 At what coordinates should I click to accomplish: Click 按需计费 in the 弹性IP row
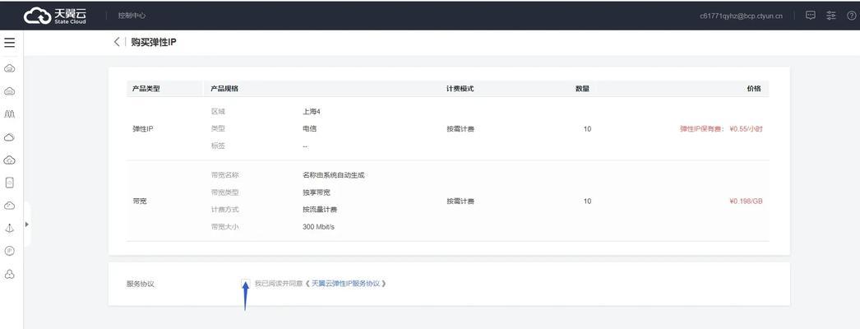pyautogui.click(x=460, y=129)
